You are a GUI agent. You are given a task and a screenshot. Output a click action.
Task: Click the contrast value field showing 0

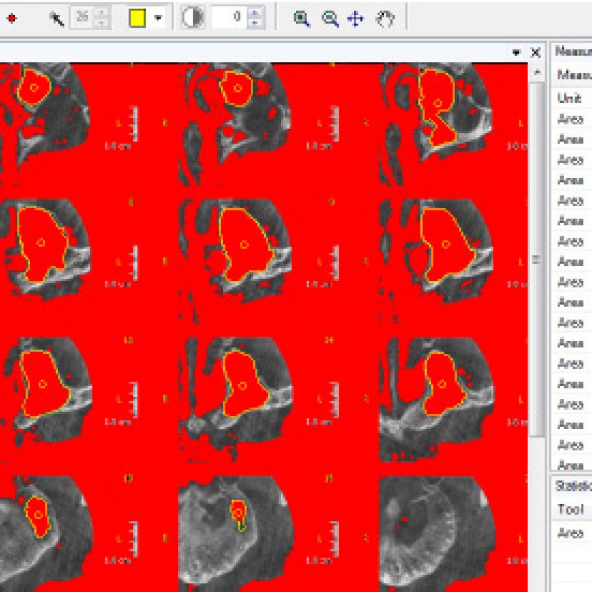(228, 17)
